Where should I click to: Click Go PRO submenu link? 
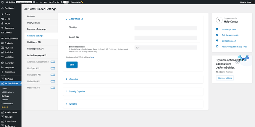(x=5, y=107)
